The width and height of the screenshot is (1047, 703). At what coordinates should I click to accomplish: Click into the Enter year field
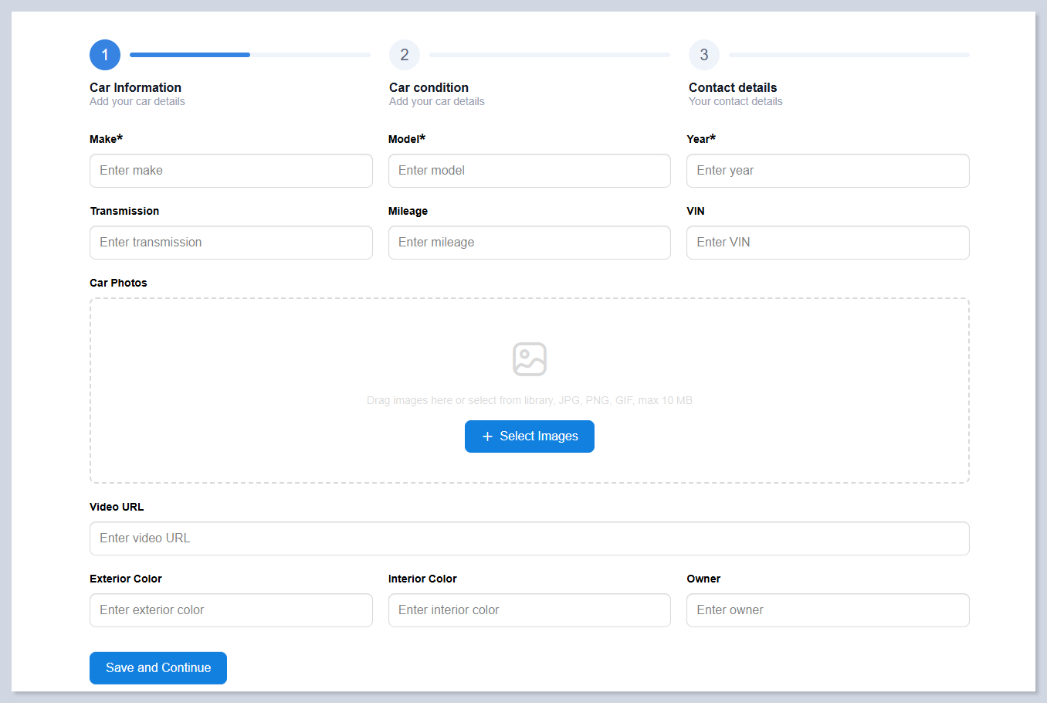point(828,171)
